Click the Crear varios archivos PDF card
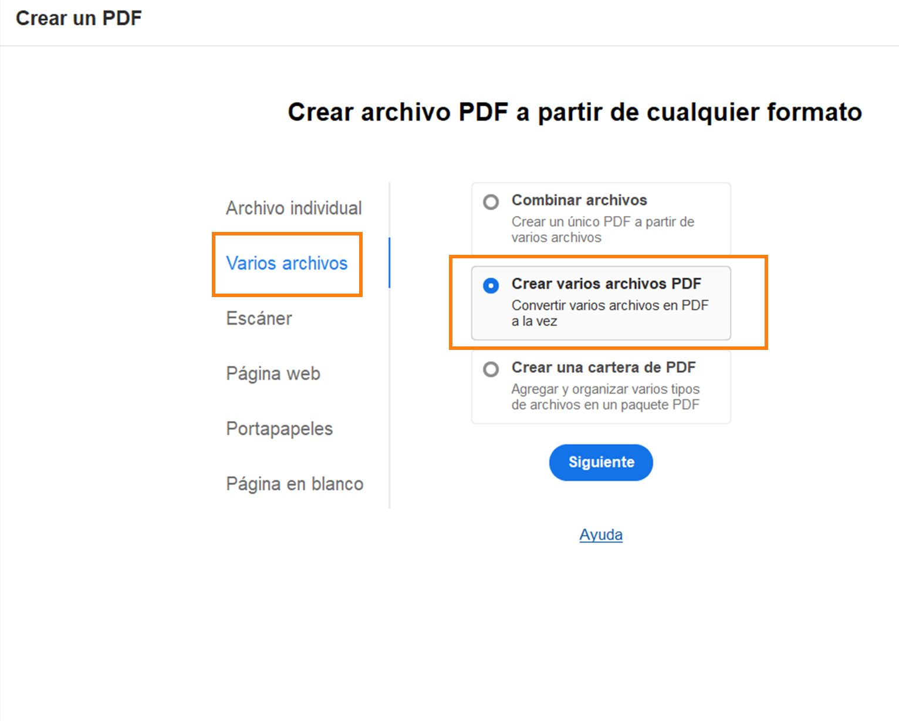Image resolution: width=899 pixels, height=721 pixels. pos(600,303)
